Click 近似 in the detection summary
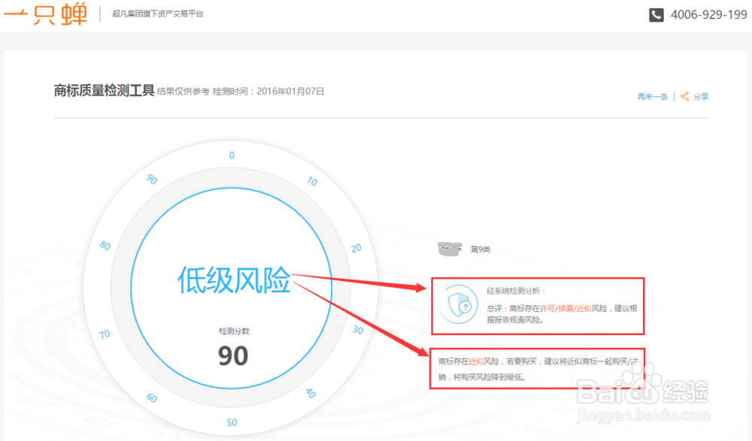The width and height of the screenshot is (752, 441). click(584, 307)
